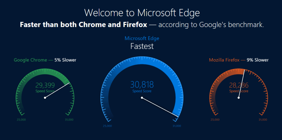The width and height of the screenshot is (282, 140).
Task: Click the 31,000 maximum label on the Firefox gauge
Action: coord(263,120)
